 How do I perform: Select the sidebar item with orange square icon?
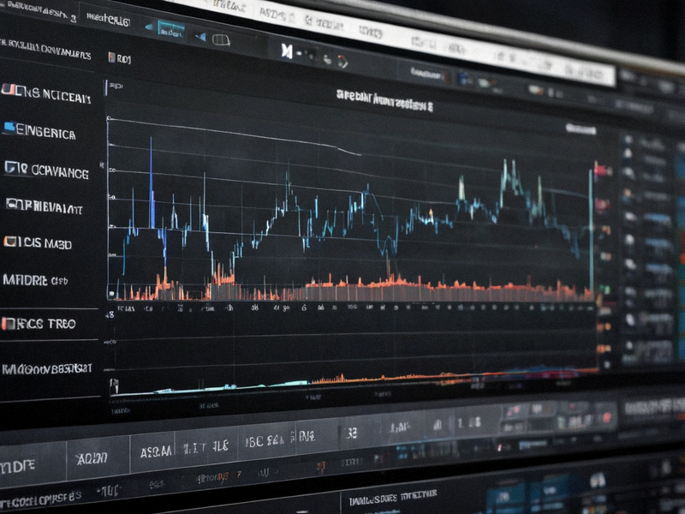pos(38,243)
